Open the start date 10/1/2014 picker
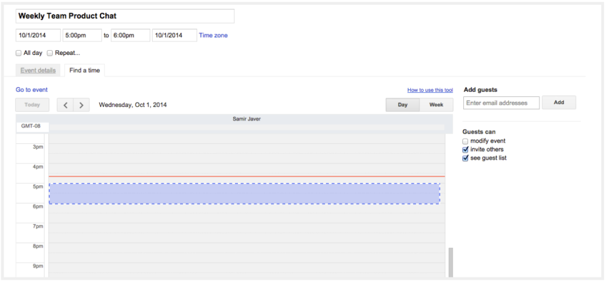The height and width of the screenshot is (281, 606). pyautogui.click(x=38, y=35)
